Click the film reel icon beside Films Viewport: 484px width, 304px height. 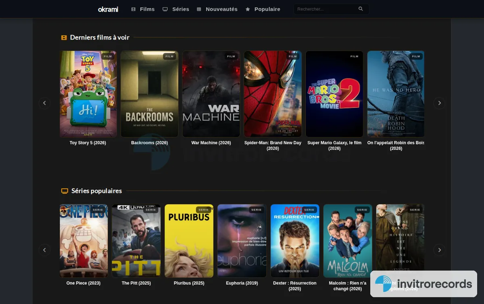point(134,9)
